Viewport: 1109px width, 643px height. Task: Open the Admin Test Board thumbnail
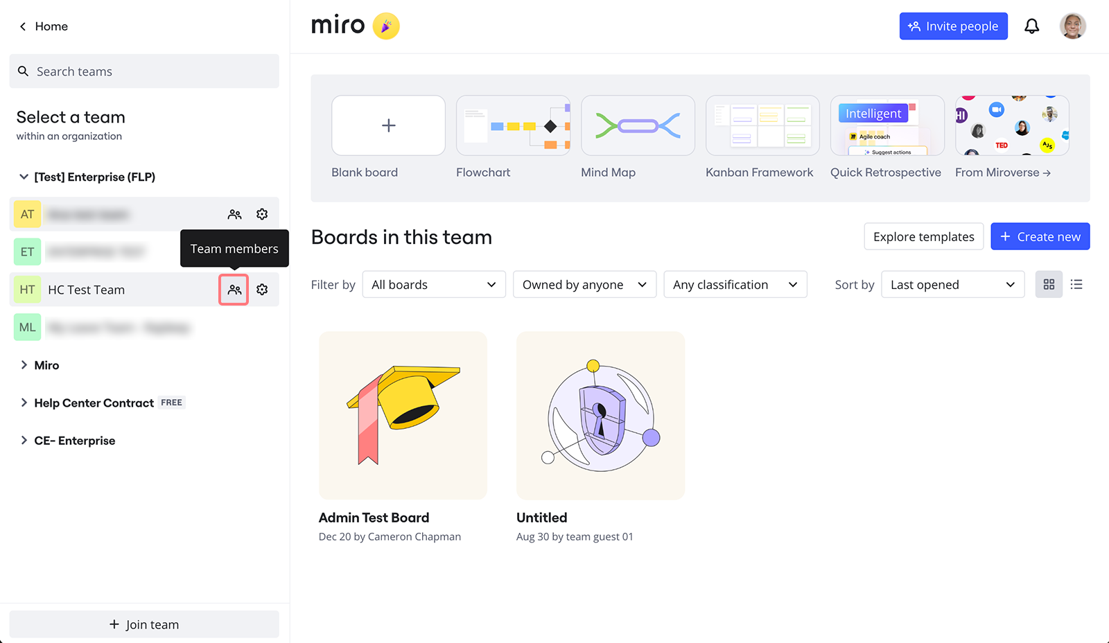click(402, 415)
